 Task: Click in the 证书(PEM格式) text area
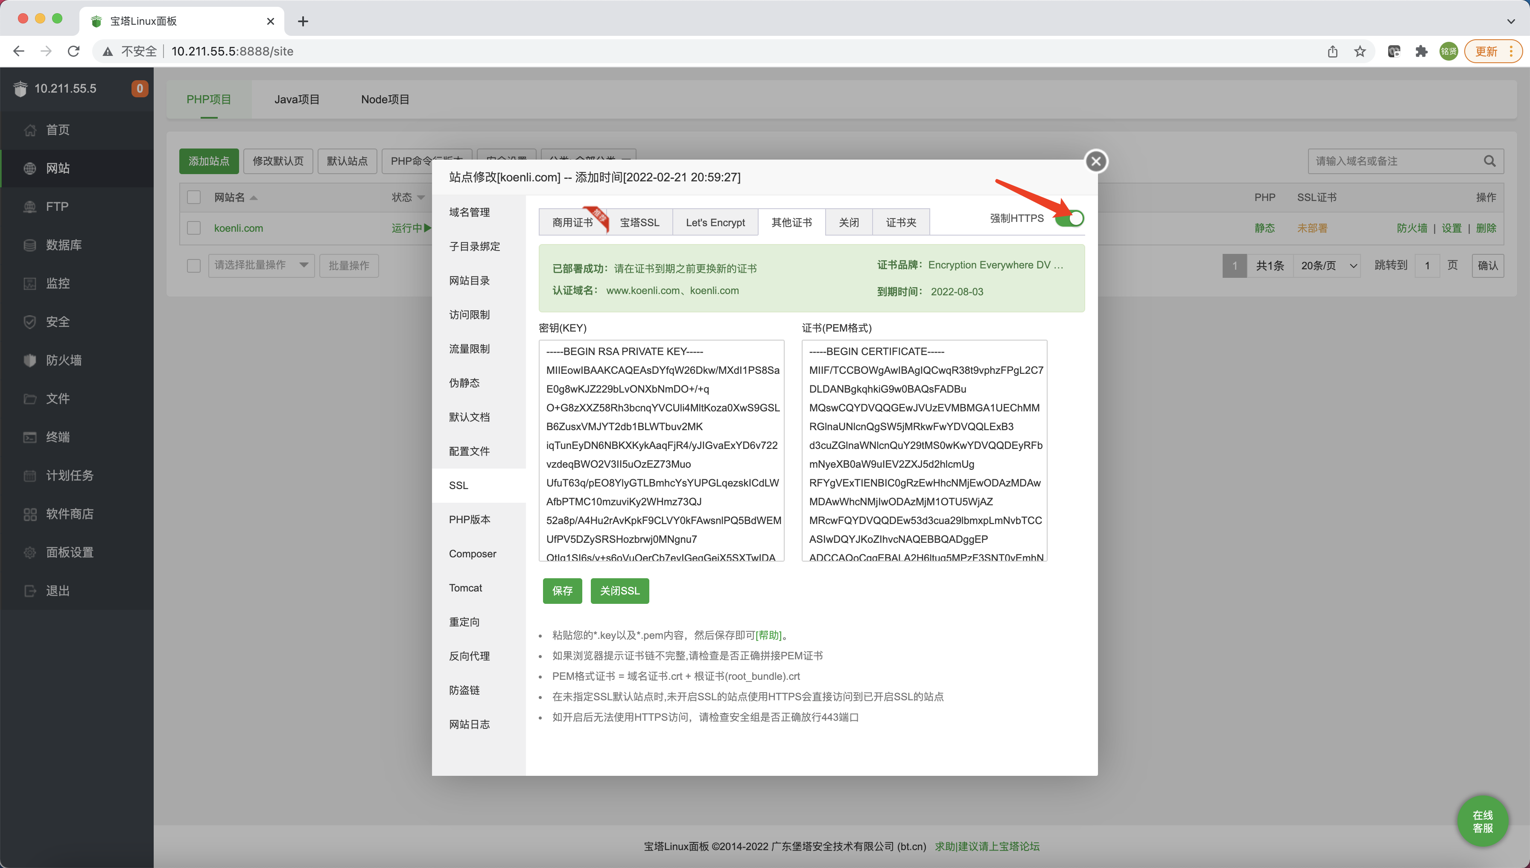pos(924,451)
